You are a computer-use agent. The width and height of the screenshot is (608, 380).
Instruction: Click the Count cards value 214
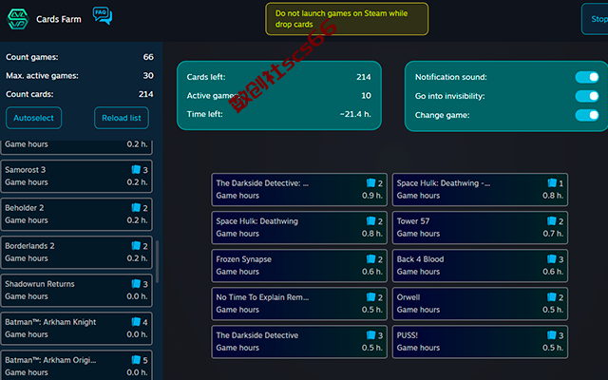pos(145,94)
